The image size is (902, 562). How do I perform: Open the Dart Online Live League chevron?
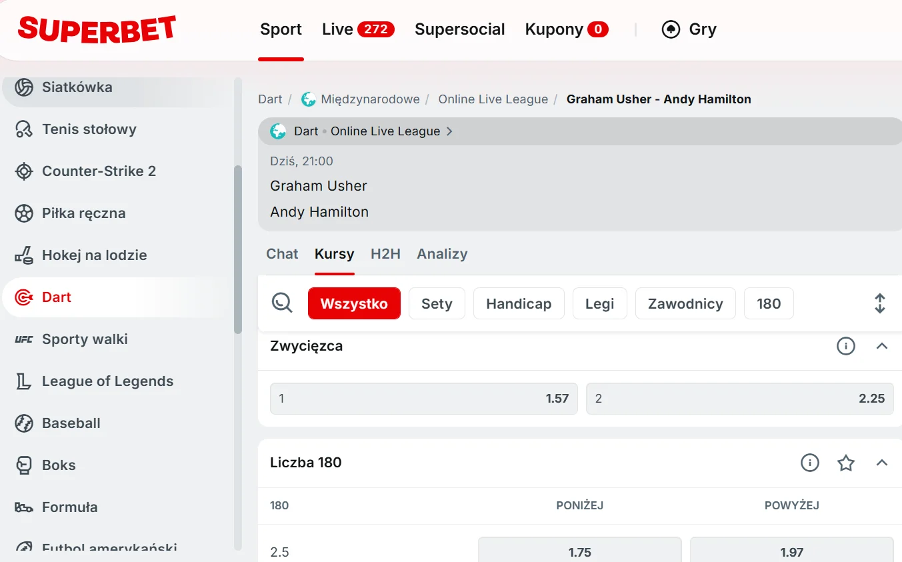click(x=449, y=131)
